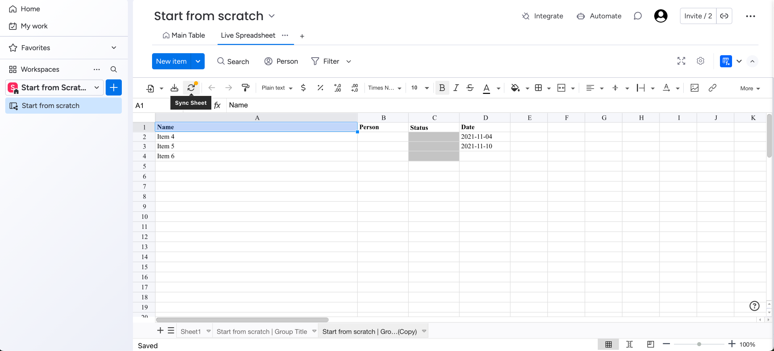Image resolution: width=774 pixels, height=351 pixels.
Task: Adjust the zoom slider handle
Action: click(699, 344)
